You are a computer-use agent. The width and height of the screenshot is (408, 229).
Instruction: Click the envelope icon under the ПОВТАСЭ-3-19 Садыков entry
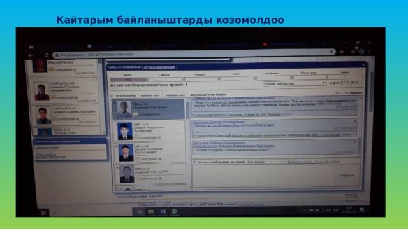click(54, 119)
